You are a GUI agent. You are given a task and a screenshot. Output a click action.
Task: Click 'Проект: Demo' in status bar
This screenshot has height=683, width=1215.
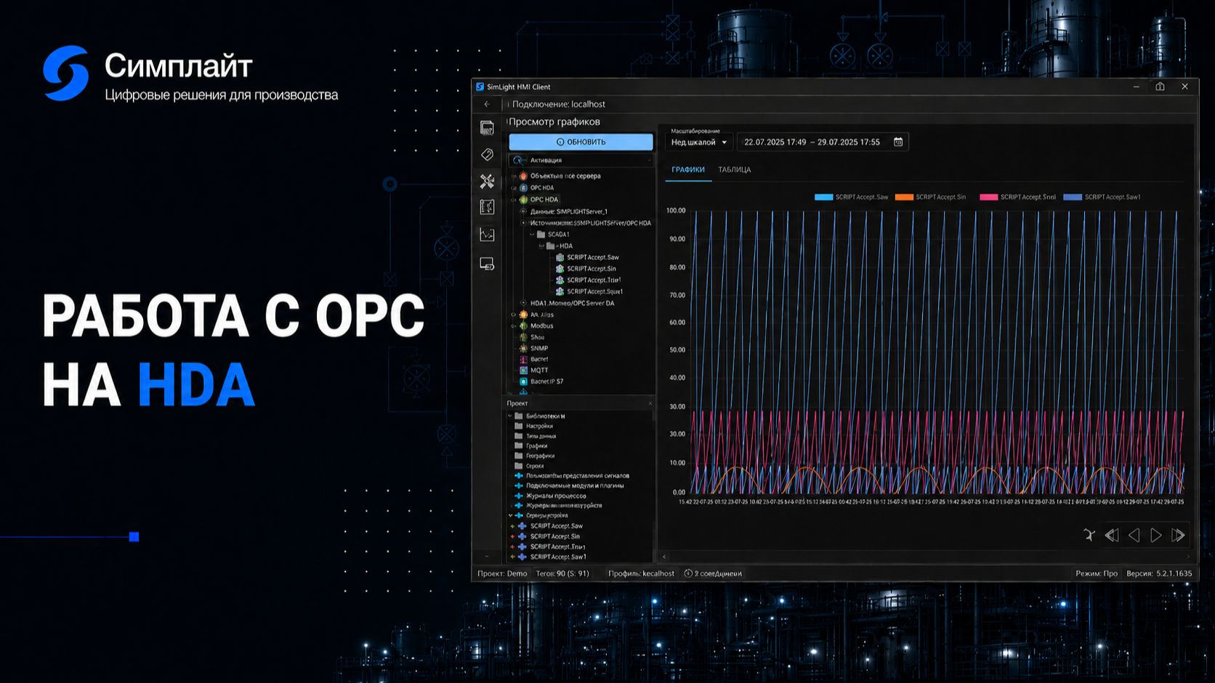click(502, 573)
